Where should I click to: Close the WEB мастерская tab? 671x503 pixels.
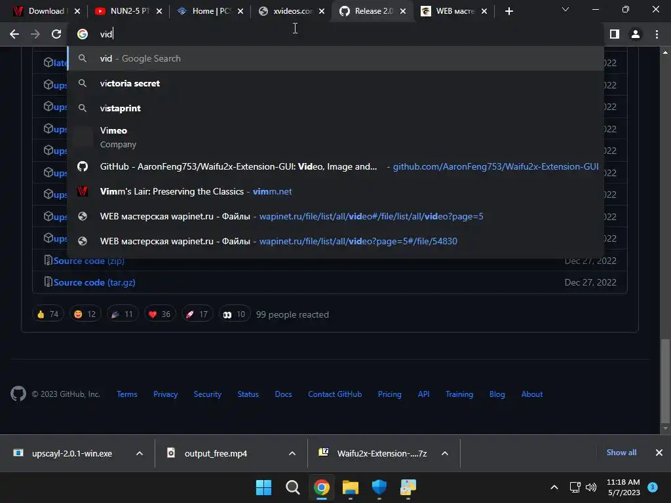pos(484,11)
